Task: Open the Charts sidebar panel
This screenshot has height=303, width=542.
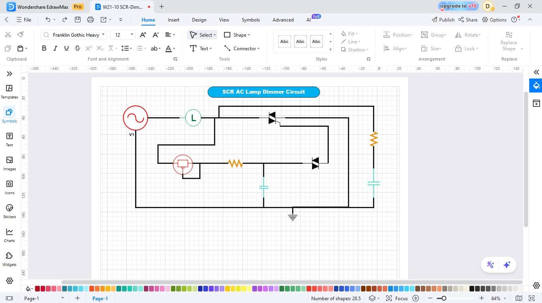Action: tap(9, 235)
